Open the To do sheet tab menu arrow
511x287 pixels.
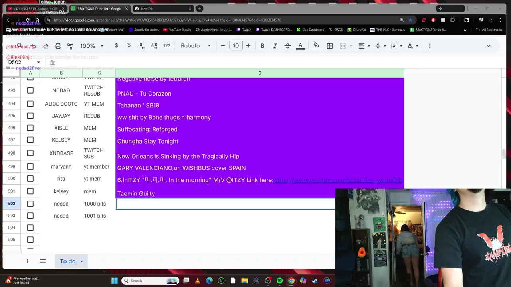(x=81, y=261)
